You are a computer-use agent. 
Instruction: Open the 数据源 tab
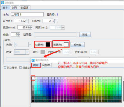(x=25, y=8)
